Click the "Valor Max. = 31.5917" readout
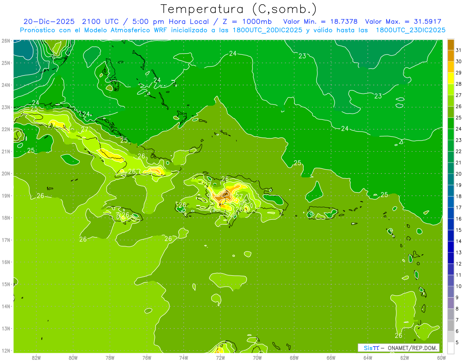Viewport: 469px width, 363px height. (403, 22)
